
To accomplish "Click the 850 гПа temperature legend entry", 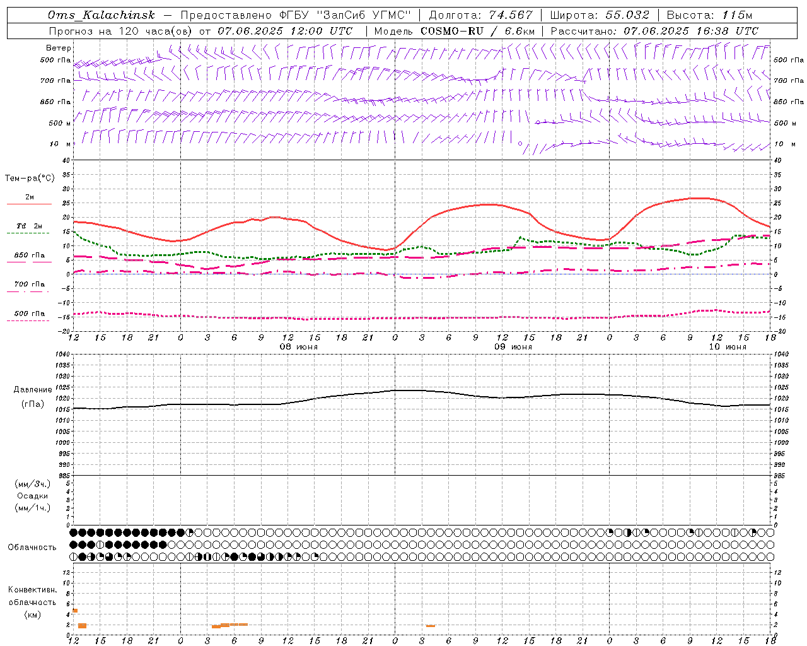I will (x=30, y=255).
